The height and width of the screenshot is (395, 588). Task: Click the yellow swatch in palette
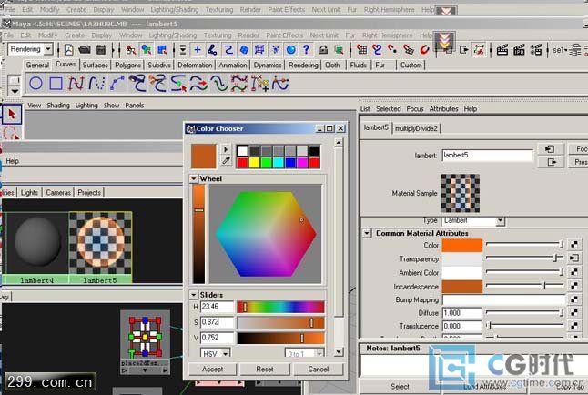pyautogui.click(x=254, y=163)
